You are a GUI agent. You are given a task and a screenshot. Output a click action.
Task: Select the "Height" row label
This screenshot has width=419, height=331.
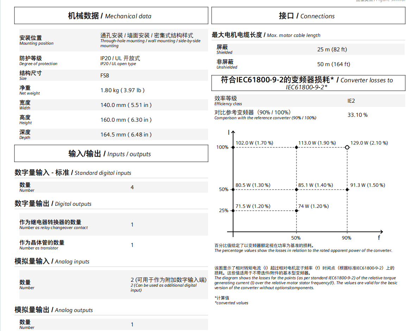25,123
